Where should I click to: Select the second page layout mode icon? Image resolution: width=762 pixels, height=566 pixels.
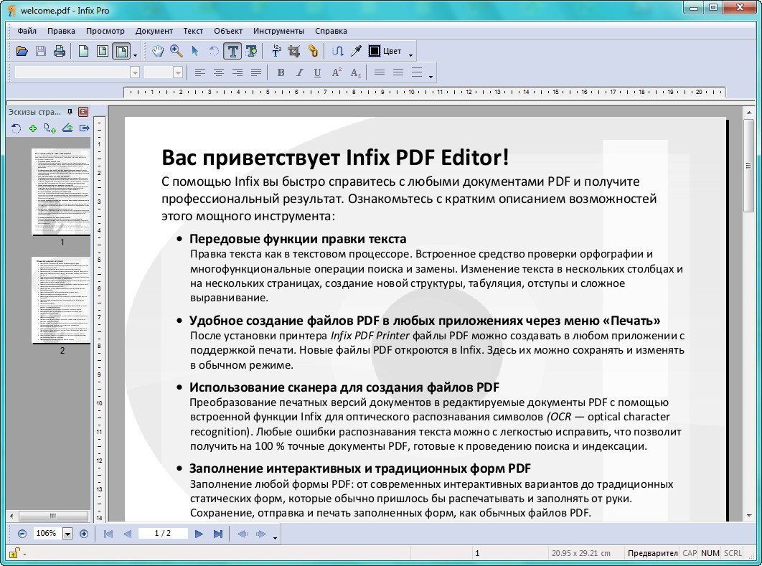coord(102,51)
